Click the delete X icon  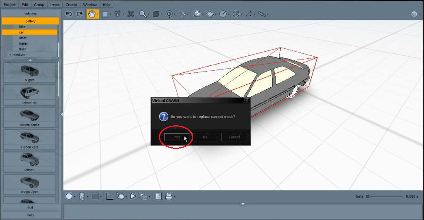click(131, 14)
